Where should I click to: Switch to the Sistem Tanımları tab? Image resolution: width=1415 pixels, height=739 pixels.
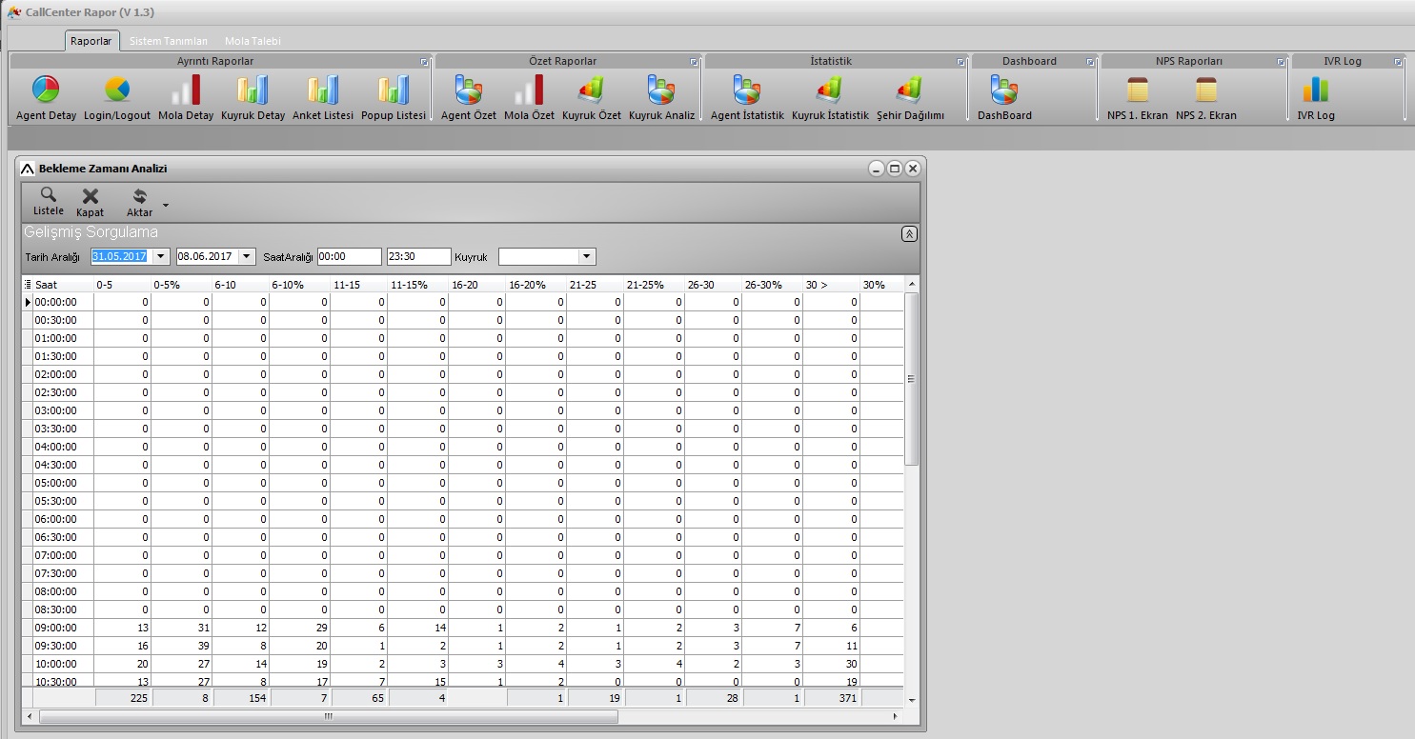tap(168, 41)
